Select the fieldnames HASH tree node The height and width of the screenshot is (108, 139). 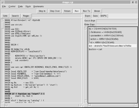(106, 32)
